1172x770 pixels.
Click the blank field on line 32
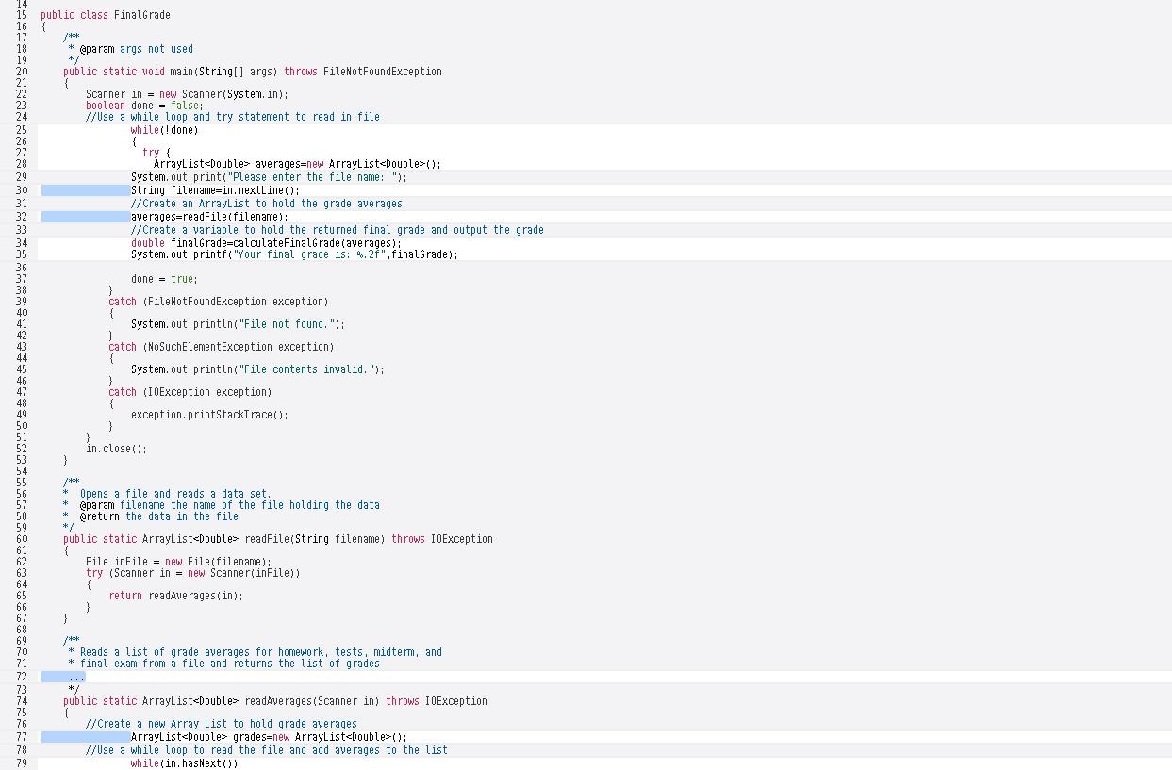tap(85, 217)
